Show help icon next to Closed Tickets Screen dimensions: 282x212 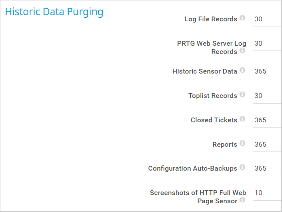[242, 118]
